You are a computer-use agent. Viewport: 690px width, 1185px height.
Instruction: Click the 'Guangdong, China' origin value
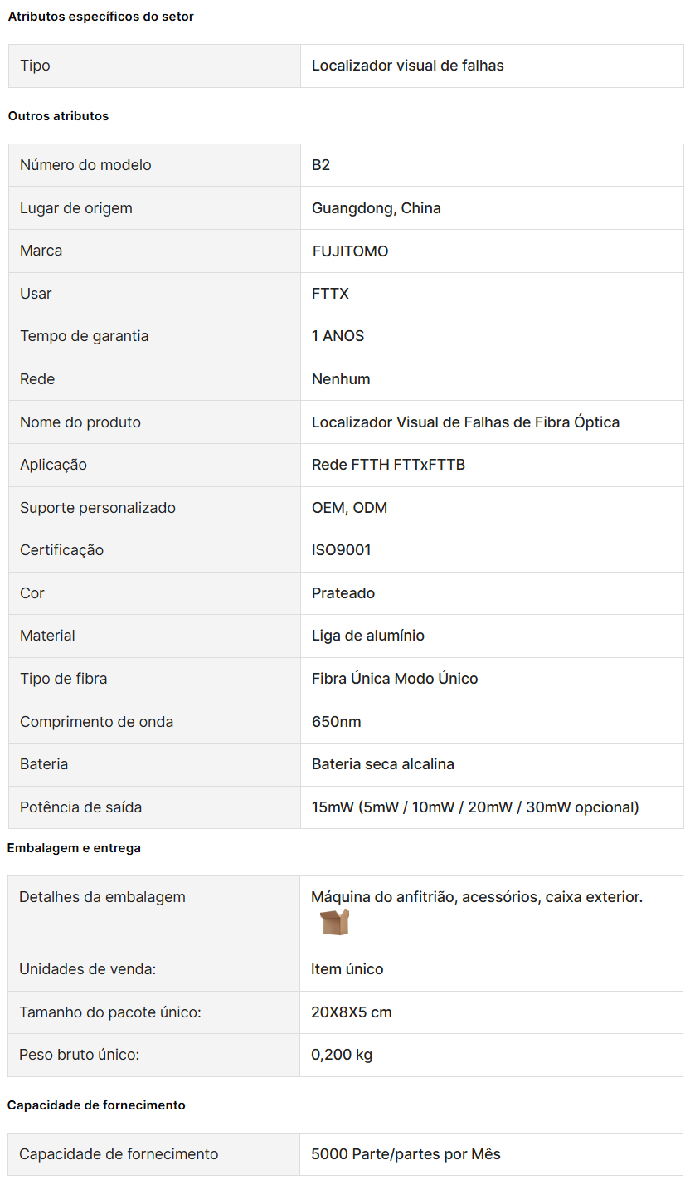pyautogui.click(x=376, y=208)
